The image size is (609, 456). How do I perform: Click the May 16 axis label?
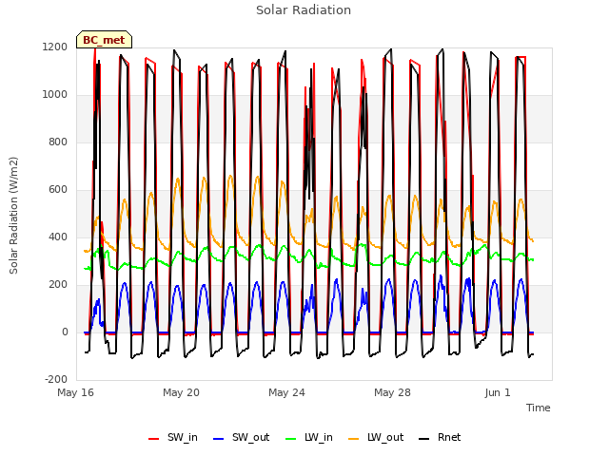(x=76, y=392)
